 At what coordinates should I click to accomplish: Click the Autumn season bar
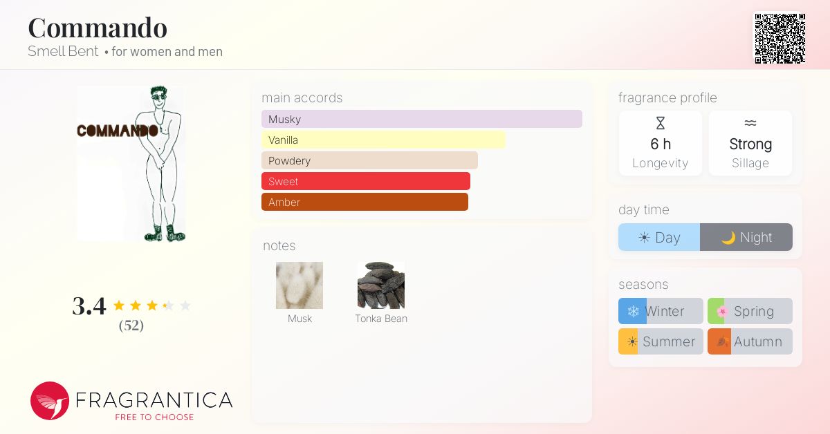(750, 341)
